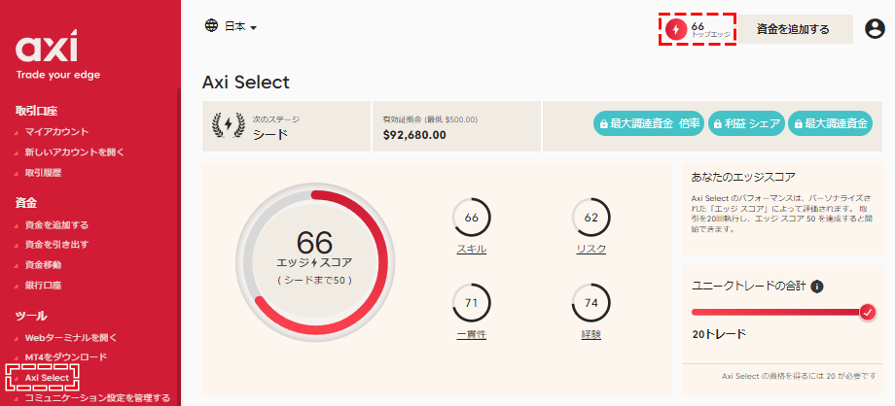Click the globe language icon
The width and height of the screenshot is (895, 406).
pyautogui.click(x=211, y=25)
